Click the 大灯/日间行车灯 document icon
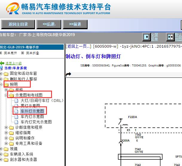Image resolution: width=182 pixels, height=166 pixels. click(x=16, y=101)
